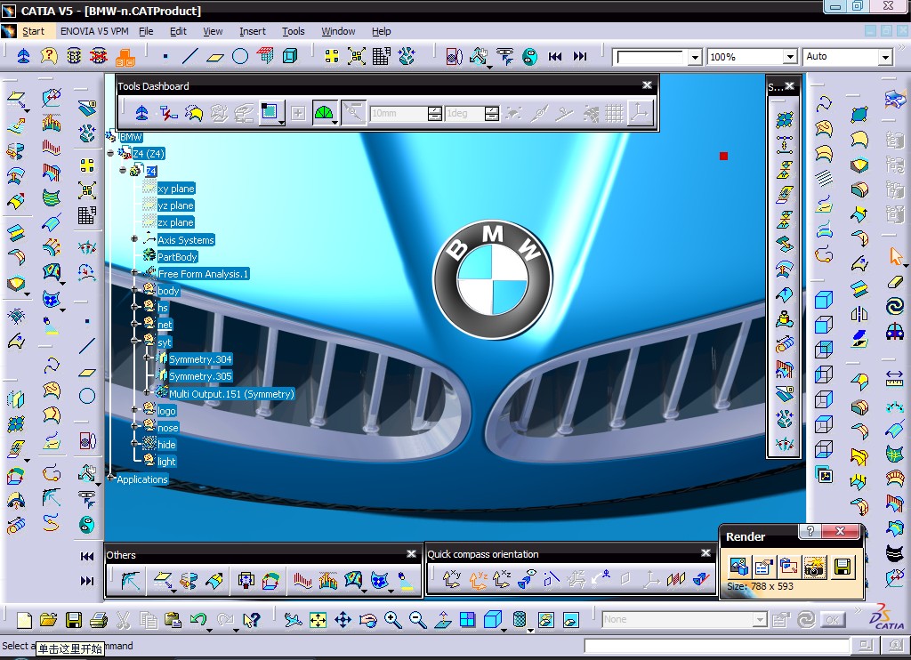Viewport: 911px width, 660px height.
Task: Toggle the 3D axis button in Tools Dashboard
Action: click(x=641, y=113)
